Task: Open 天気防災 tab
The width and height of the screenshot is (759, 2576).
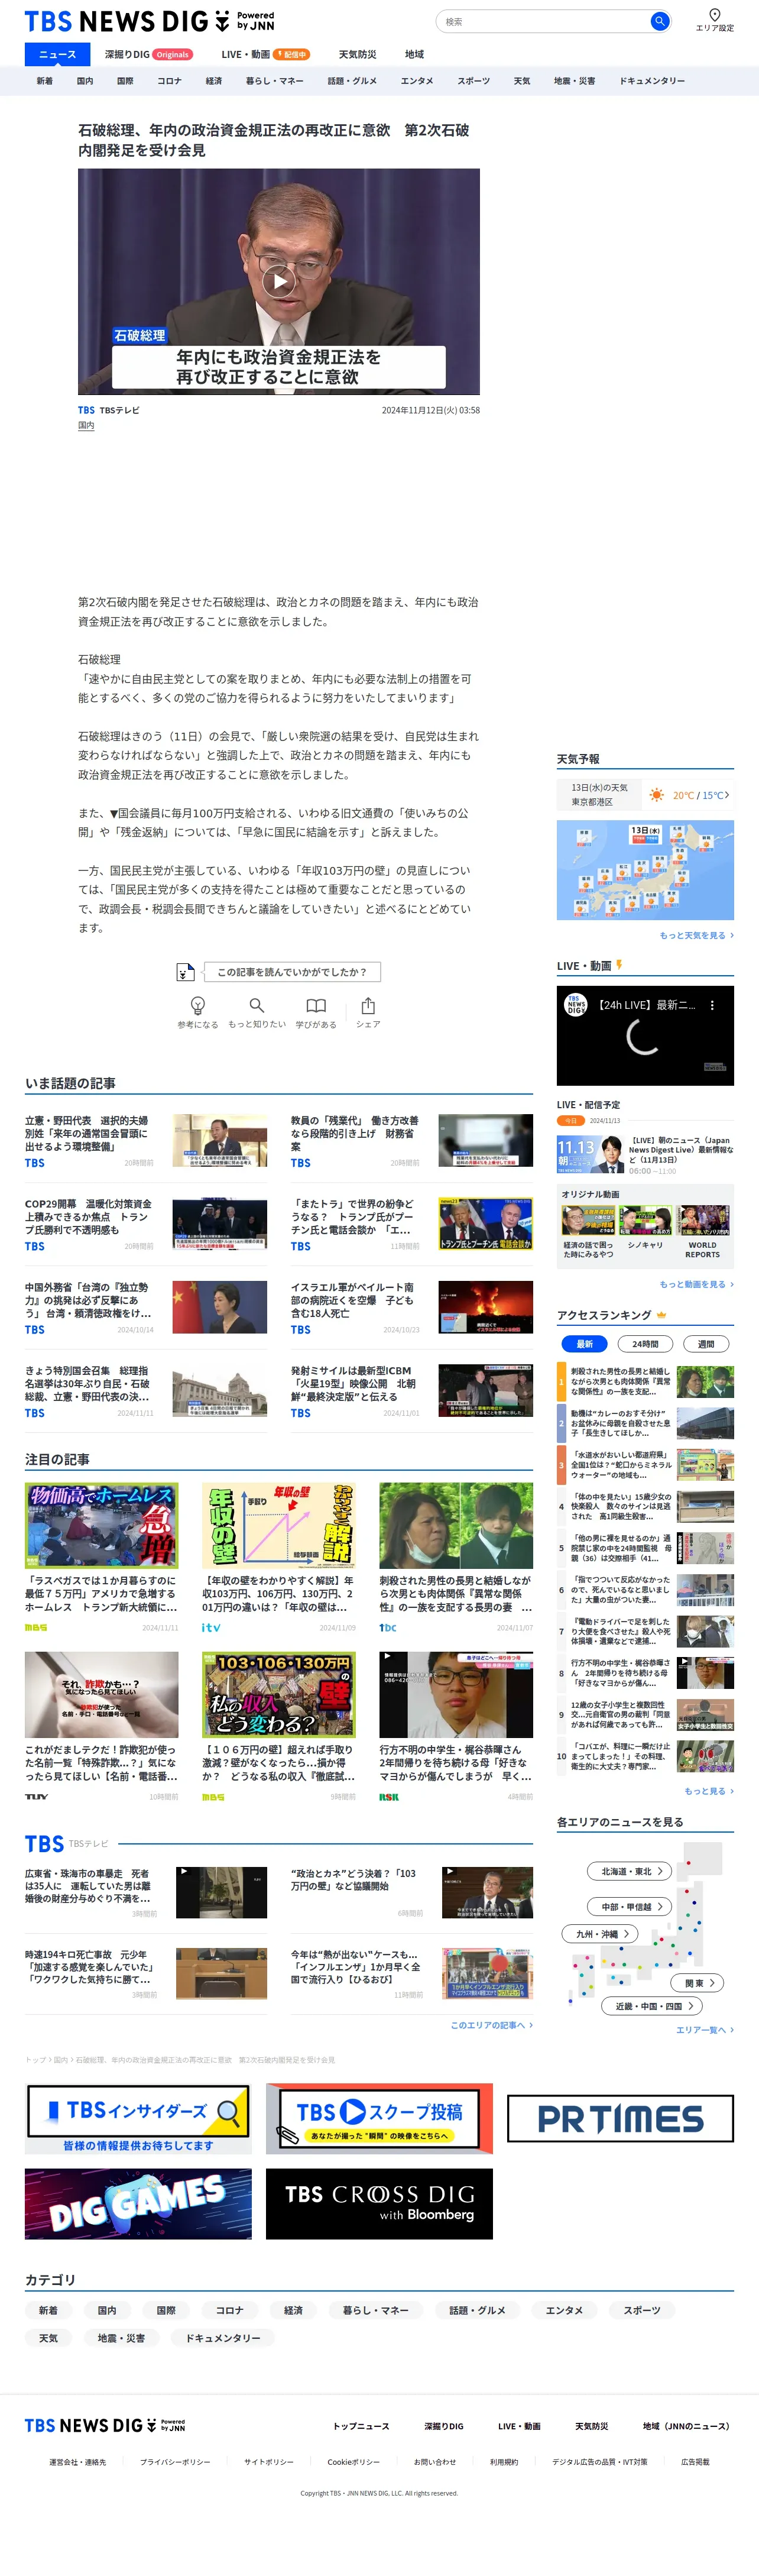Action: pyautogui.click(x=357, y=54)
